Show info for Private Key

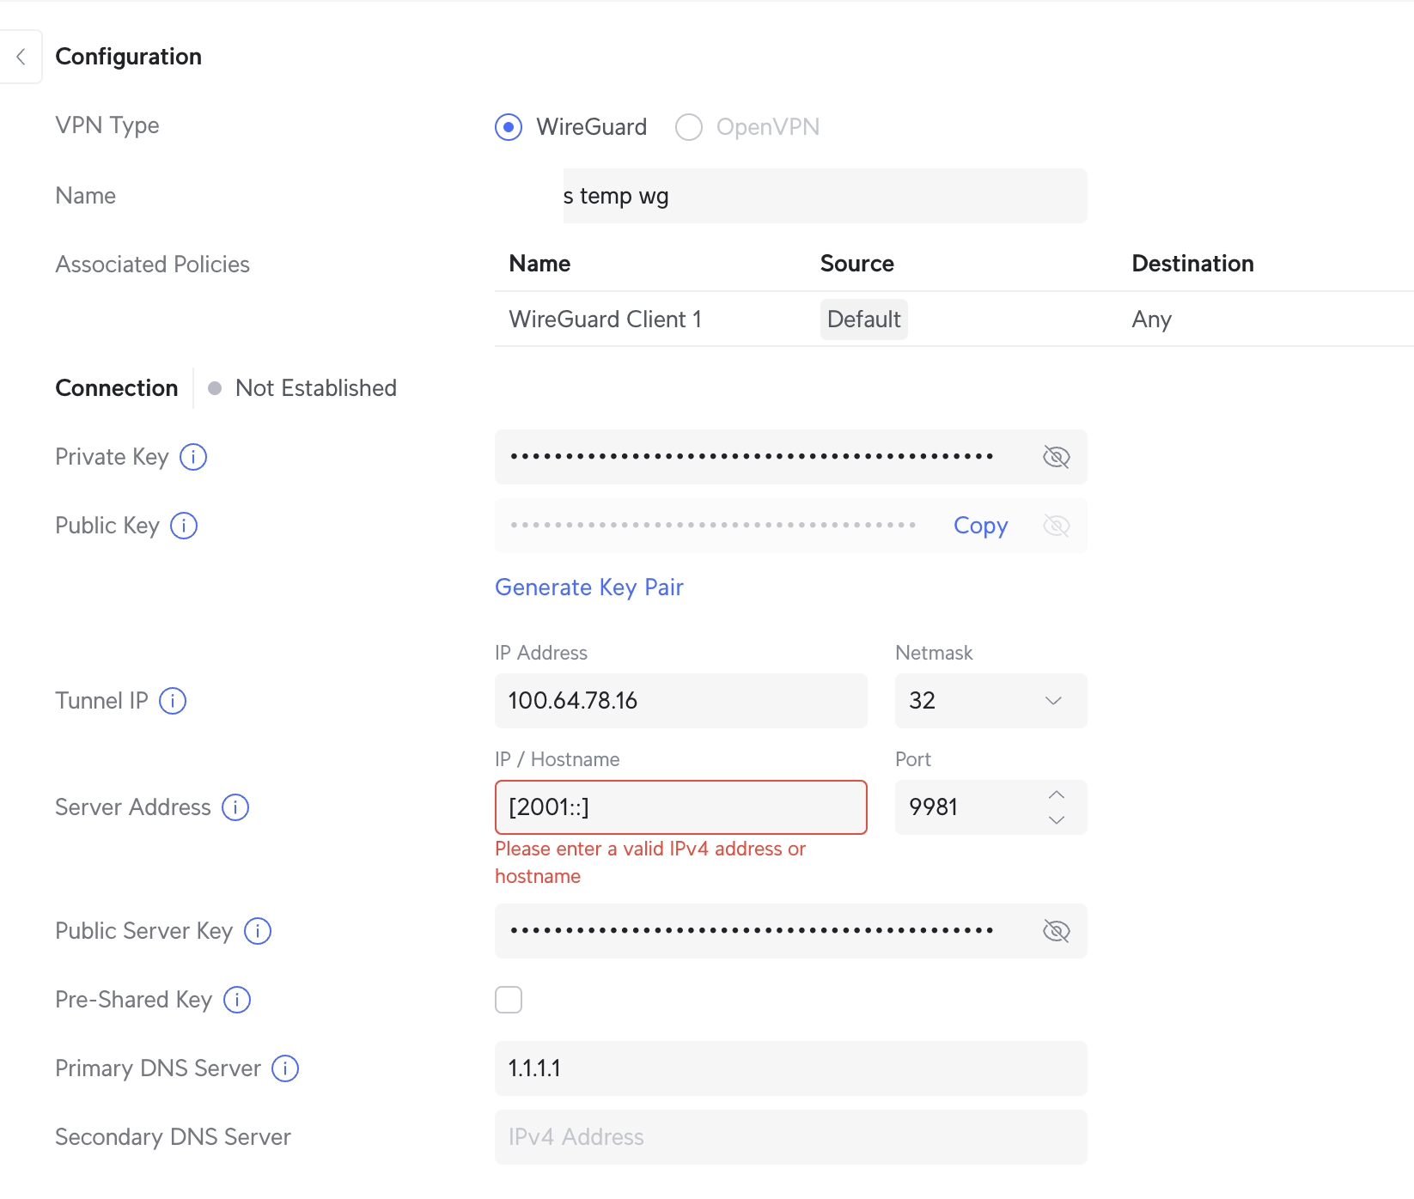(x=193, y=457)
